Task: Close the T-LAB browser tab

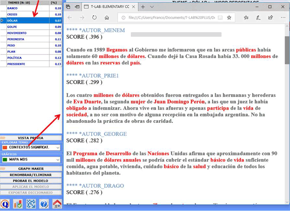Action: point(133,7)
